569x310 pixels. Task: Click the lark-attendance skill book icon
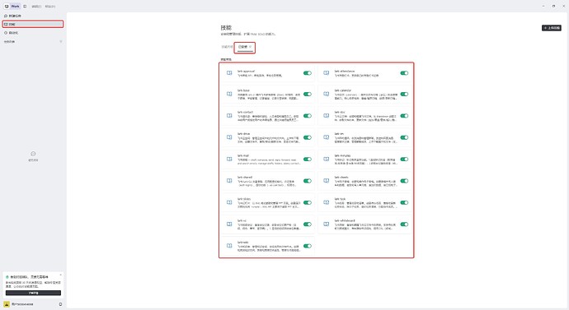(x=327, y=73)
